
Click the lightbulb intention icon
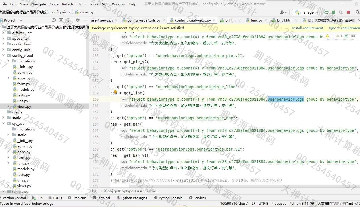[115, 92]
